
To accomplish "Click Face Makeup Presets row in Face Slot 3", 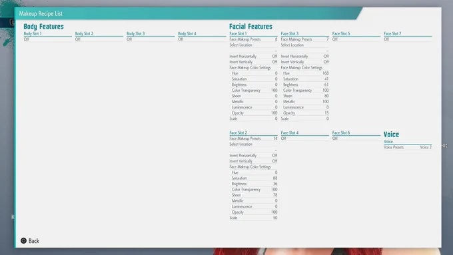I will (x=305, y=39).
